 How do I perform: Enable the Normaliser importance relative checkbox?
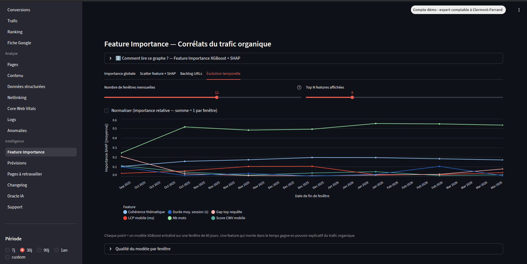point(106,111)
